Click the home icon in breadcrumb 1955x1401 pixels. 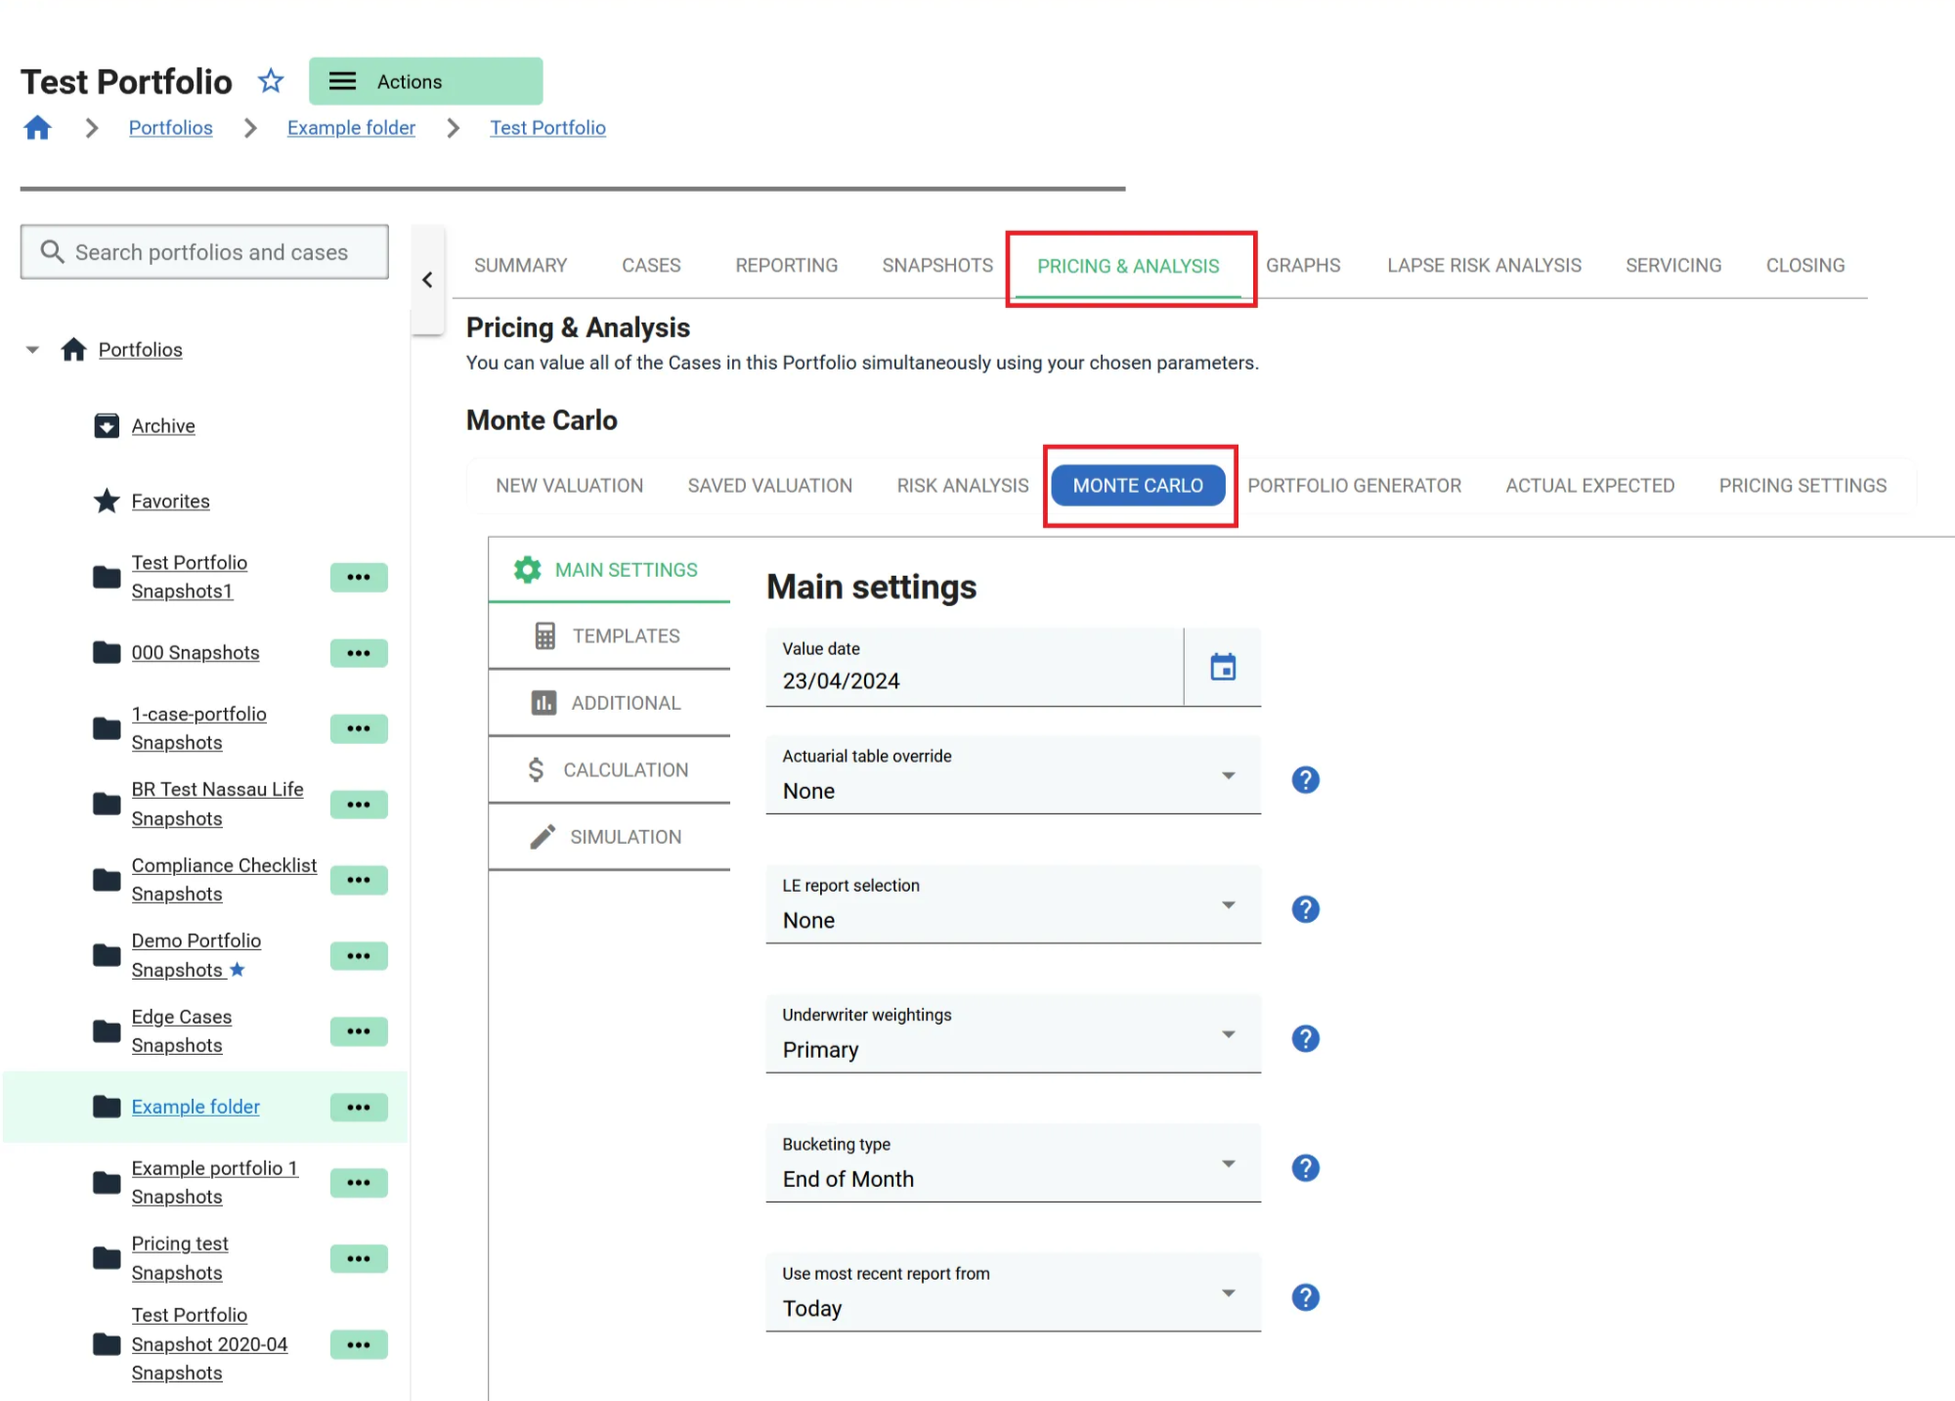[38, 128]
